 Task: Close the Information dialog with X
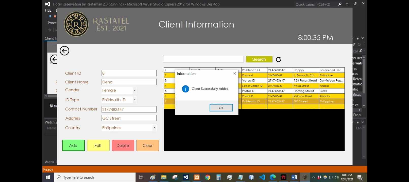(235, 74)
